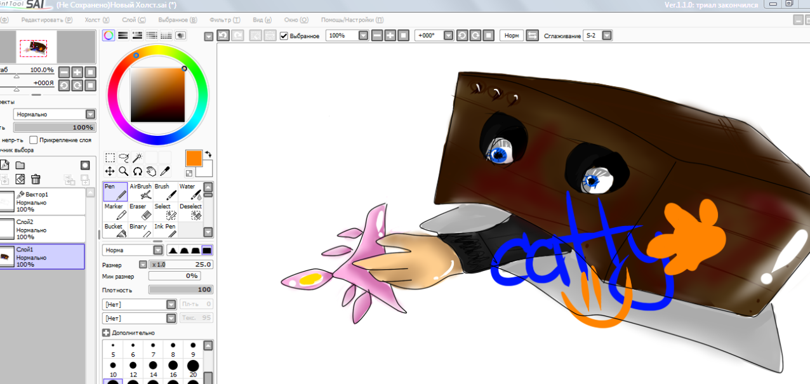Select the Brush tool
The image size is (810, 384).
(166, 192)
